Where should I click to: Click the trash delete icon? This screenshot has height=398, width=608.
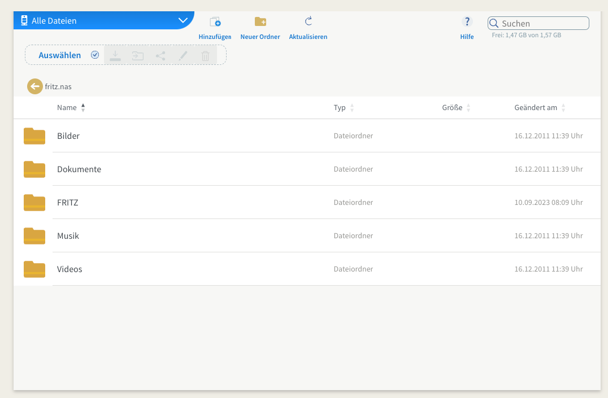pyautogui.click(x=206, y=56)
